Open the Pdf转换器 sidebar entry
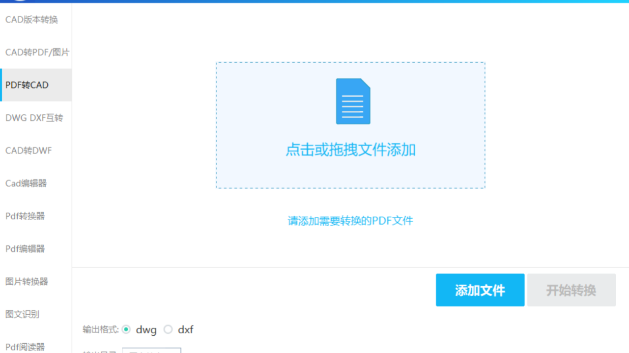Screen dimensions: 629x353 [x=25, y=216]
